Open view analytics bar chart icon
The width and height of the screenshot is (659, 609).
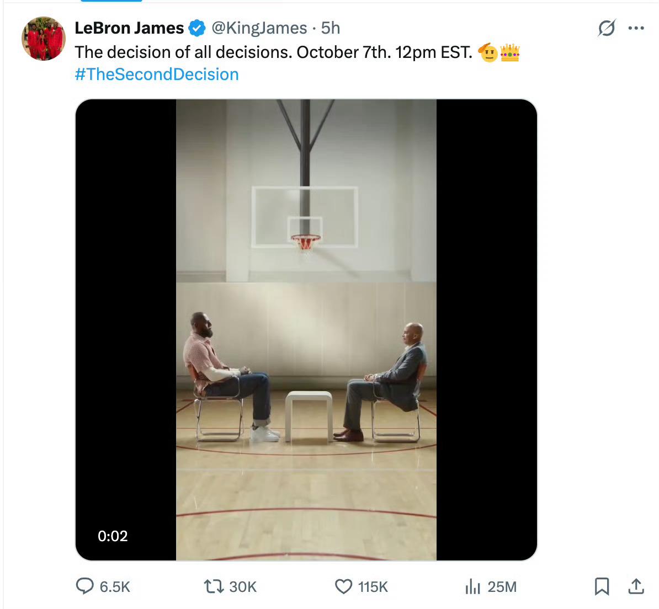click(x=473, y=586)
